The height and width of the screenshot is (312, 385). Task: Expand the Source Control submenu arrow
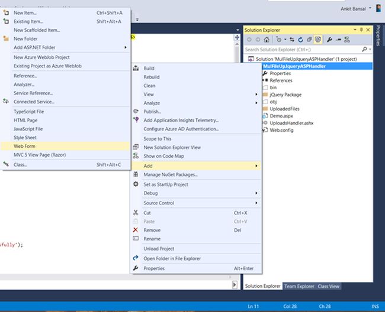point(256,203)
